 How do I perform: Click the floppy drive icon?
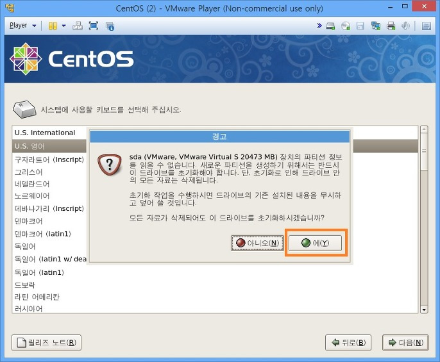click(360, 26)
